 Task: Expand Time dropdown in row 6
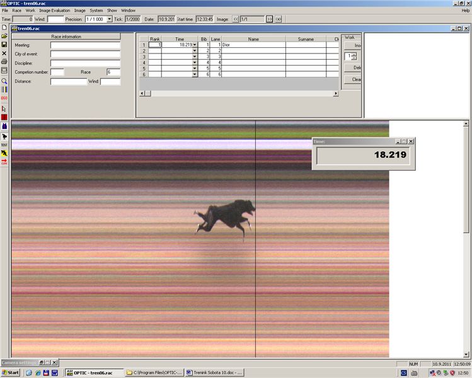coord(195,74)
